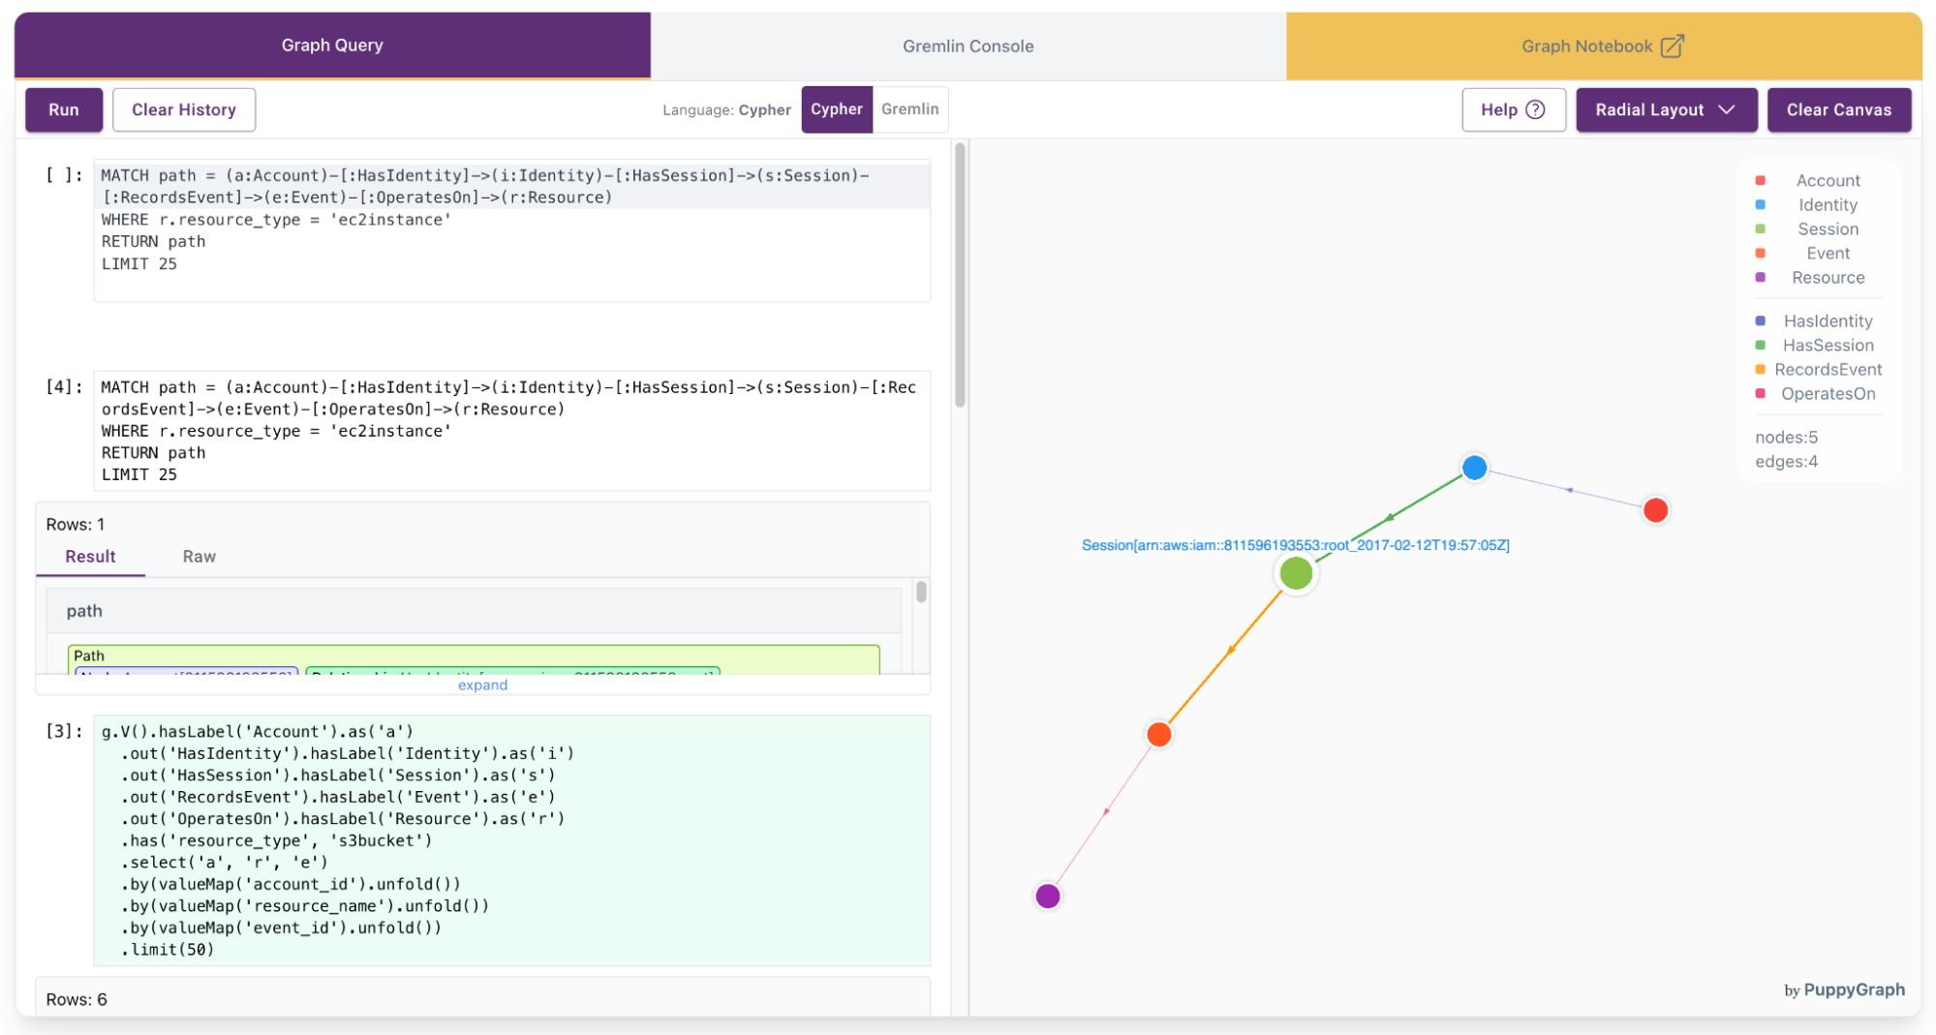This screenshot has height=1035, width=1936.
Task: Open the Raw results tab
Action: point(199,557)
